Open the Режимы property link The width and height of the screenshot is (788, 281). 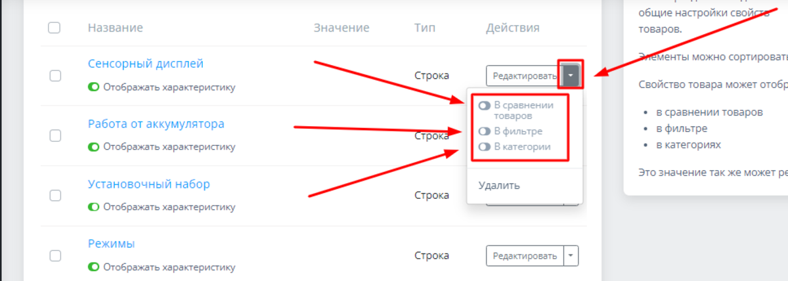click(x=112, y=244)
